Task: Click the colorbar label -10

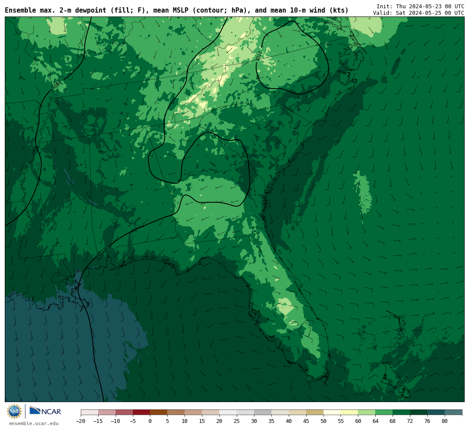Action: (116, 421)
